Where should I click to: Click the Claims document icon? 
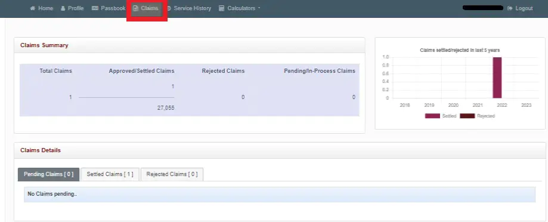click(x=135, y=8)
